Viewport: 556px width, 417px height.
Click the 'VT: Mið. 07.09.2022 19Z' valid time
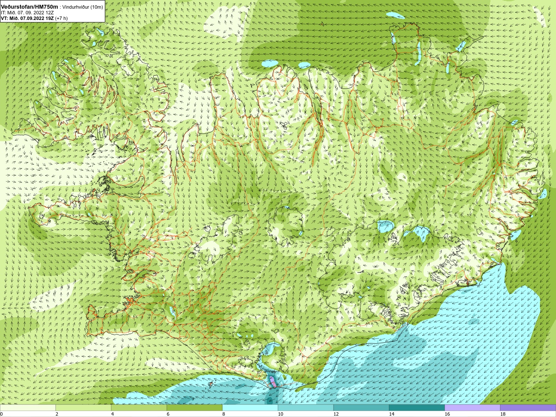pyautogui.click(x=27, y=19)
